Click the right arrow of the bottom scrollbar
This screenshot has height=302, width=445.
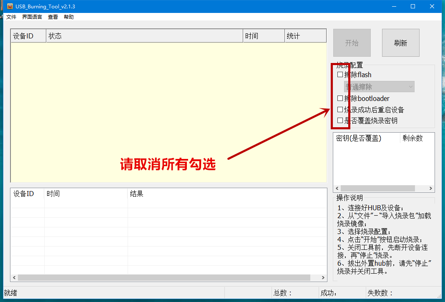323,277
